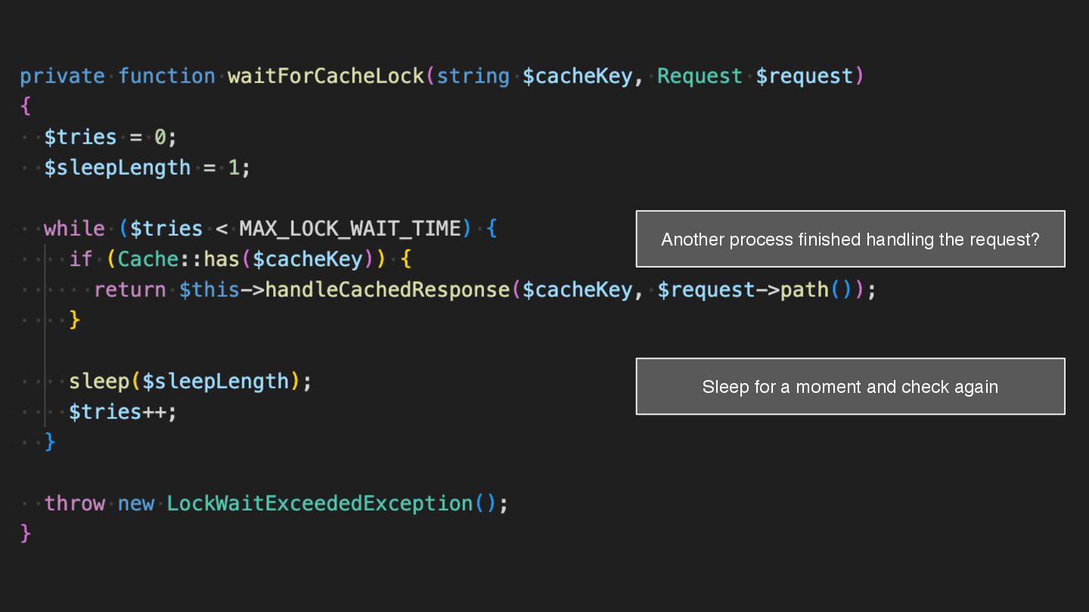The height and width of the screenshot is (612, 1089).
Task: Place cursor on the "$tries++;" statement
Action: tap(123, 412)
